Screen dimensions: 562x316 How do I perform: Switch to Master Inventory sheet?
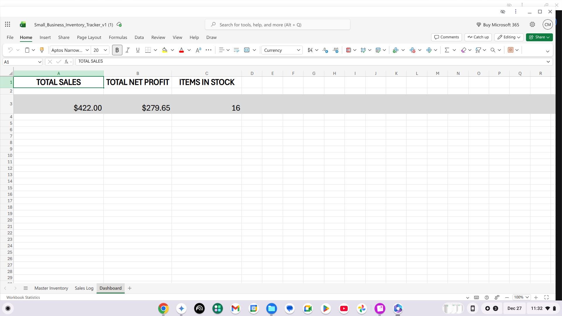tap(51, 288)
